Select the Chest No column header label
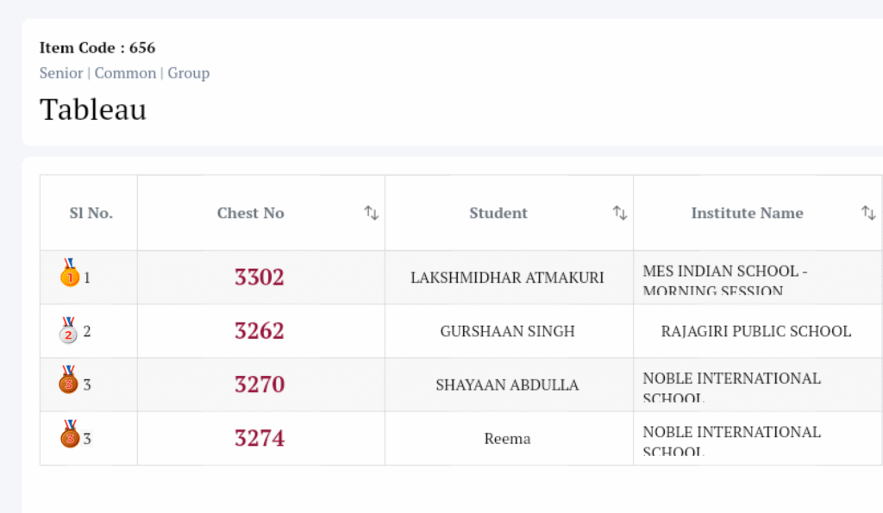The image size is (883, 513). point(250,213)
